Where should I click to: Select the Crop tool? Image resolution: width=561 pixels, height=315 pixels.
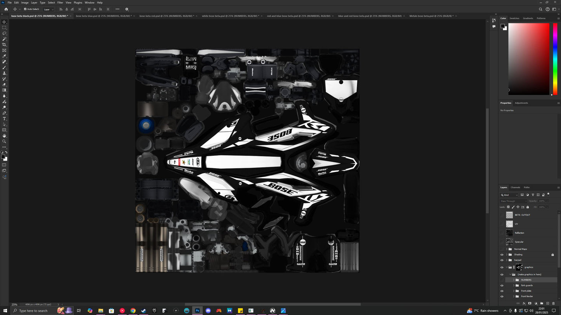click(x=4, y=45)
